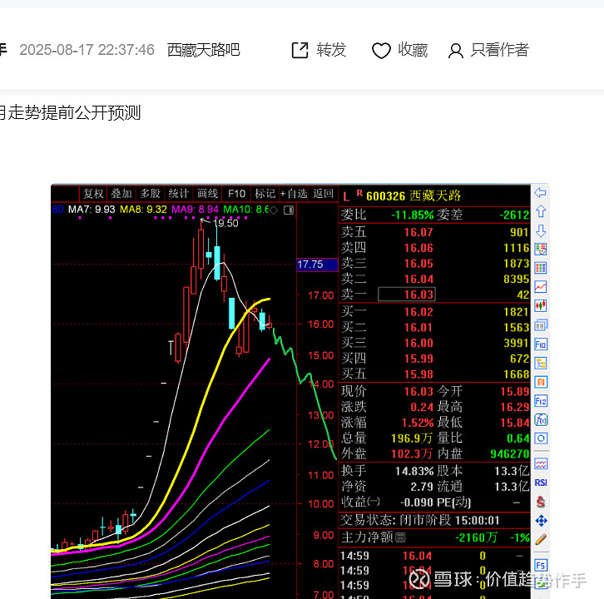Click 标记 in chart toolbar
The height and width of the screenshot is (599, 604).
(x=265, y=193)
